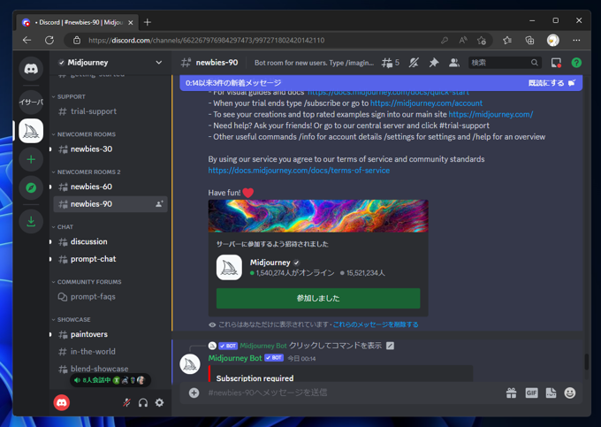Viewport: 601px width, 427px height.
Task: Open the trial-support channel
Action: [110, 111]
